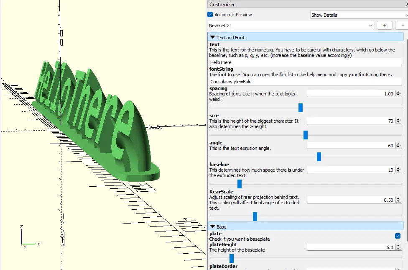This screenshot has height=270, width=408.
Task: Add a new preset with the plus button
Action: pos(384,25)
